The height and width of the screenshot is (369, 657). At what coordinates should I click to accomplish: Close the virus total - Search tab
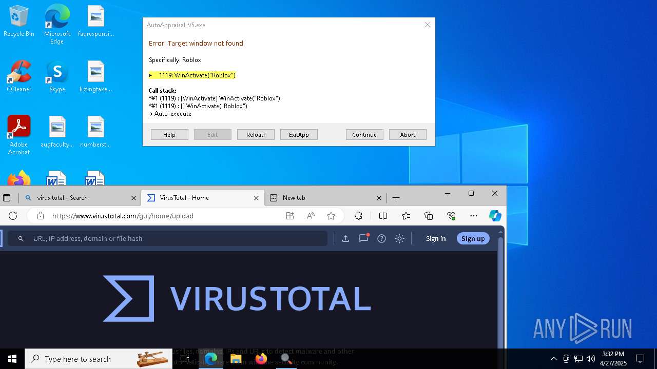(133, 198)
